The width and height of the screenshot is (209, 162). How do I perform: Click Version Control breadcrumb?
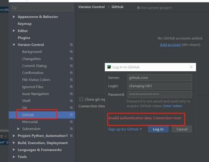point(92,7)
